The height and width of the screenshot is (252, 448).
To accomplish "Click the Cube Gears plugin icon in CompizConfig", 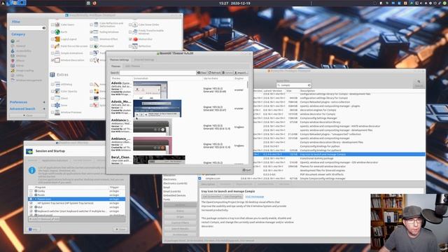I will (x=57, y=24).
